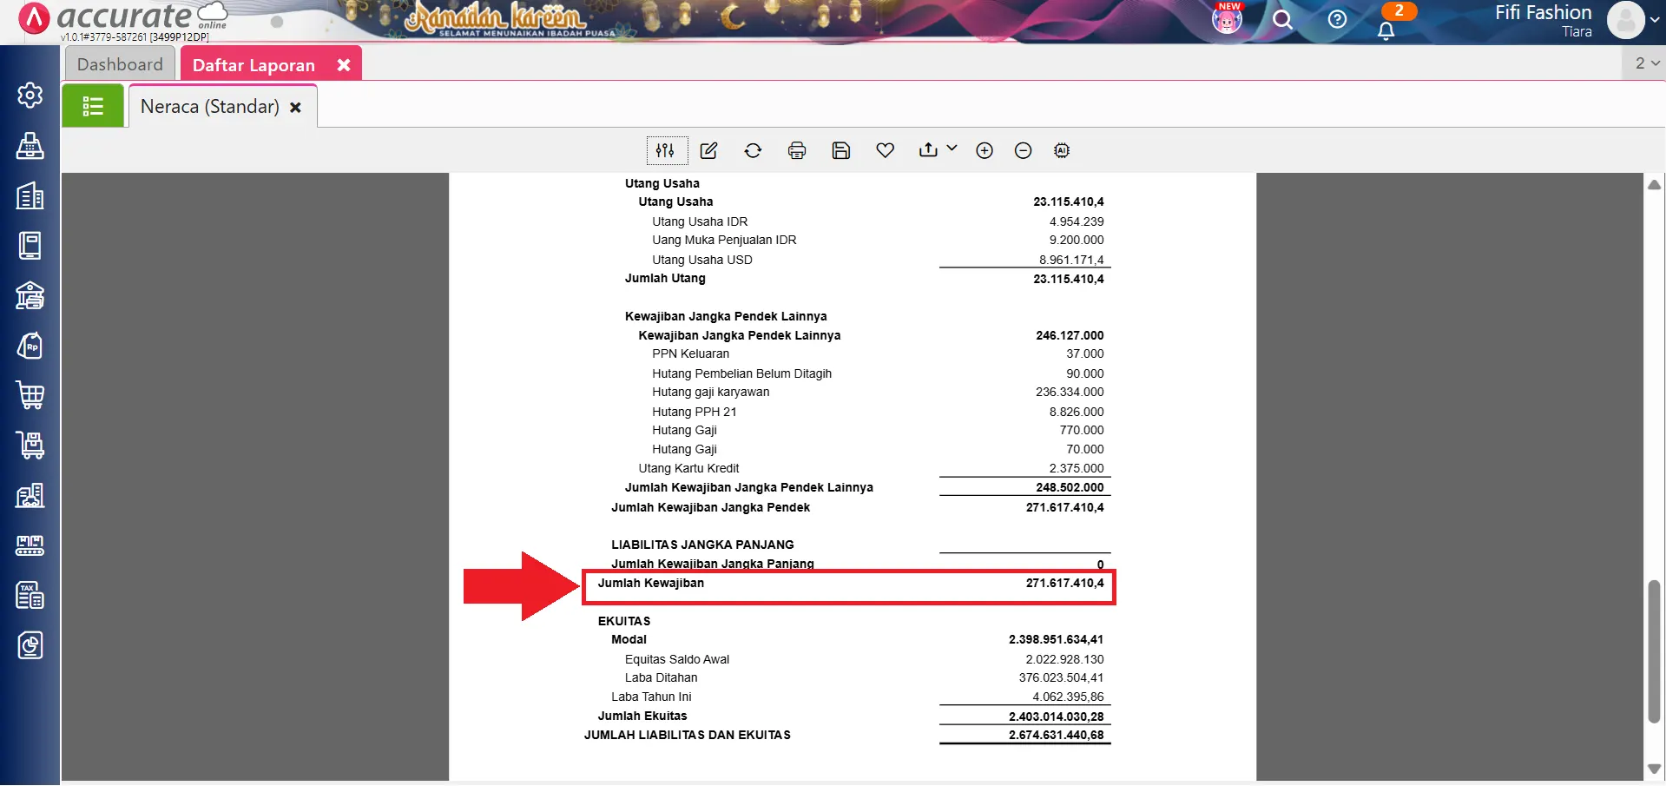The height and width of the screenshot is (786, 1666).
Task: Mark this report as favorite
Action: click(x=885, y=150)
